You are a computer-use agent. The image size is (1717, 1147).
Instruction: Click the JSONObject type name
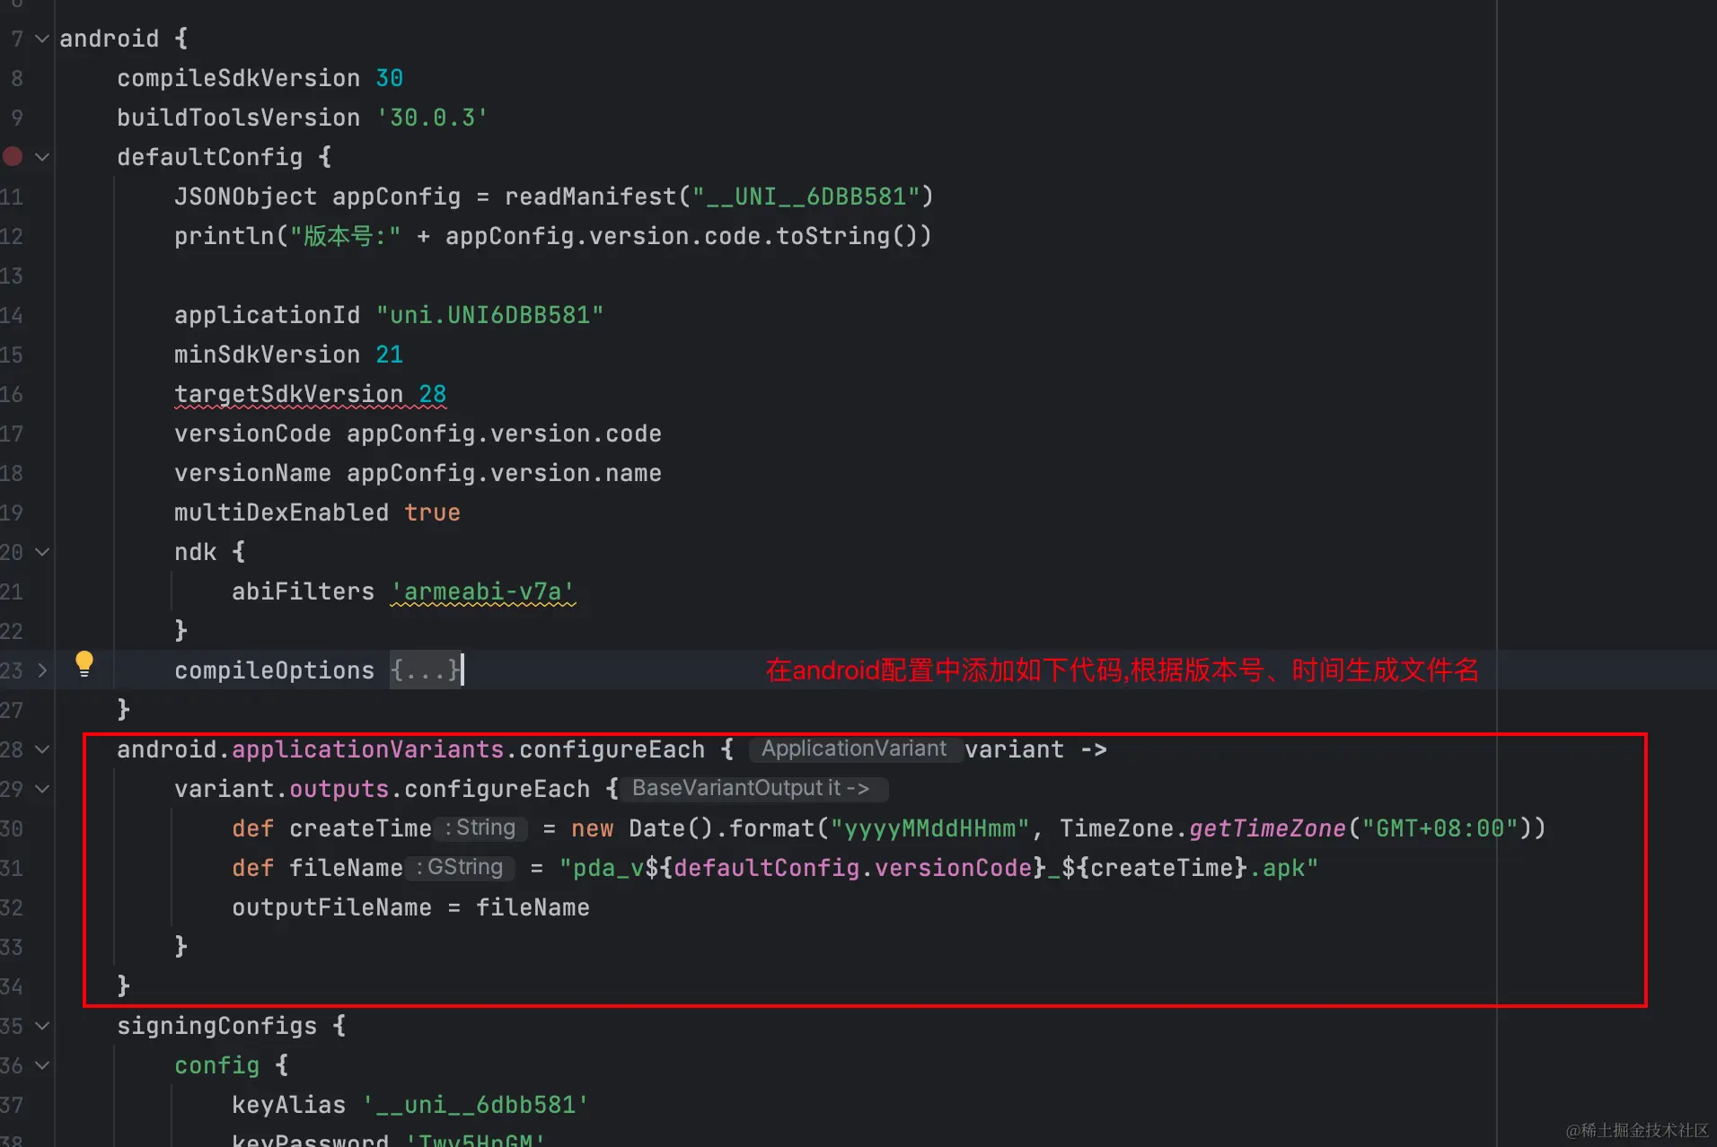(x=245, y=197)
